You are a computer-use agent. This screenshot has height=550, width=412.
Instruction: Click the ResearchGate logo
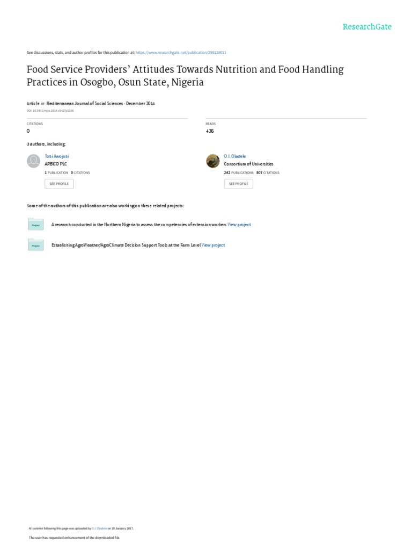click(367, 27)
